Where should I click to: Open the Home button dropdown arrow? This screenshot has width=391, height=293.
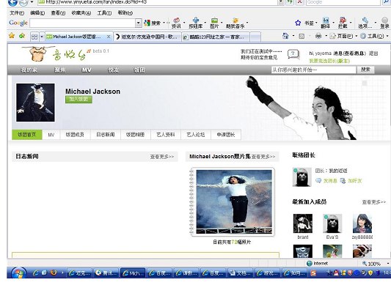pyautogui.click(x=293, y=36)
